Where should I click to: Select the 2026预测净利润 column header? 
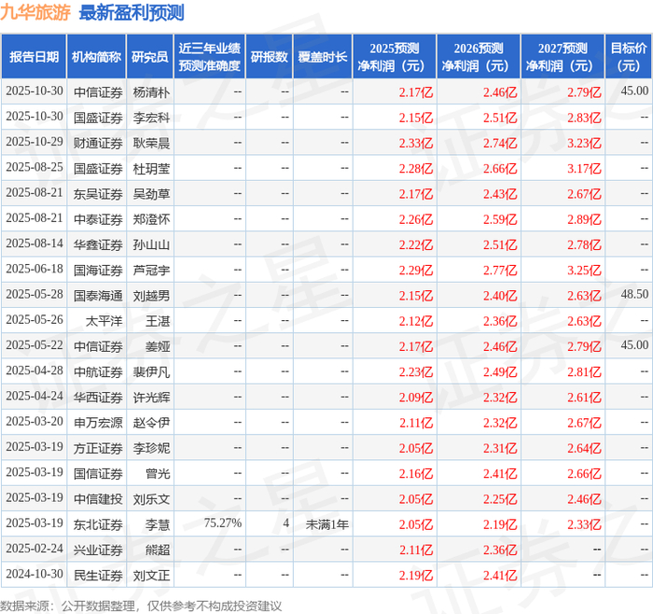pyautogui.click(x=479, y=57)
